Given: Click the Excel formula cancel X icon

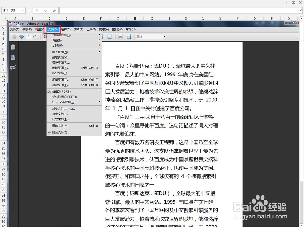Looking at the screenshot, I should click(37, 10).
